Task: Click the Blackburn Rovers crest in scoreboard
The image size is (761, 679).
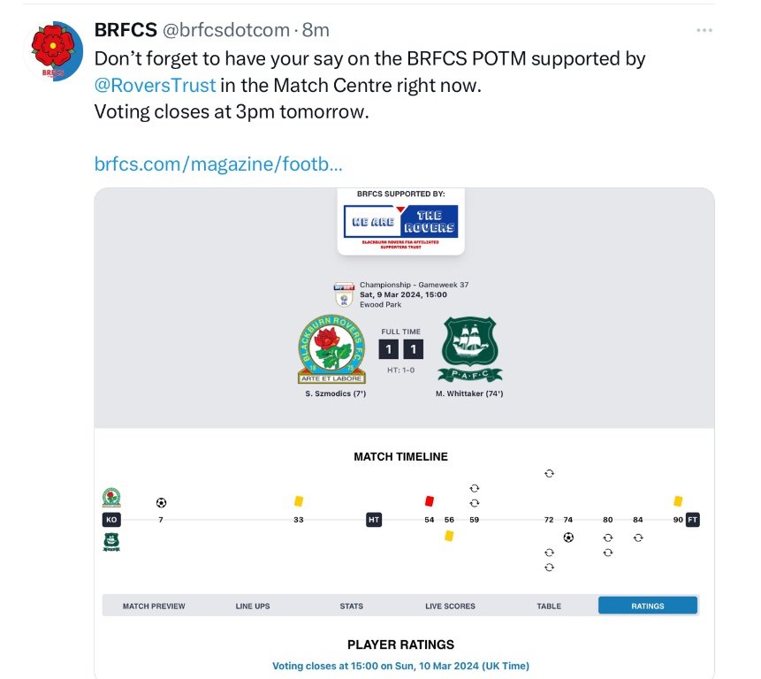Action: pos(332,349)
